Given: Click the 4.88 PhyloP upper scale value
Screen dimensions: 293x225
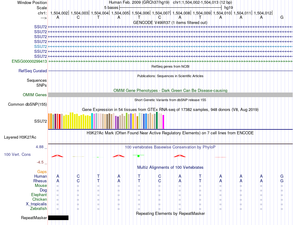Looking at the screenshot, I should (39, 147).
